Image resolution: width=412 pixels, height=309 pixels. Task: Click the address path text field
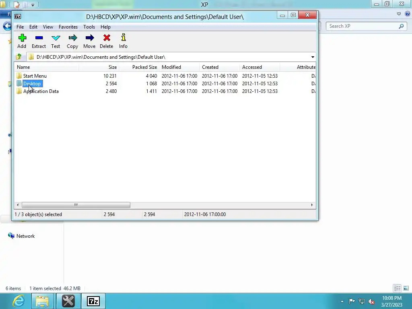pos(168,57)
